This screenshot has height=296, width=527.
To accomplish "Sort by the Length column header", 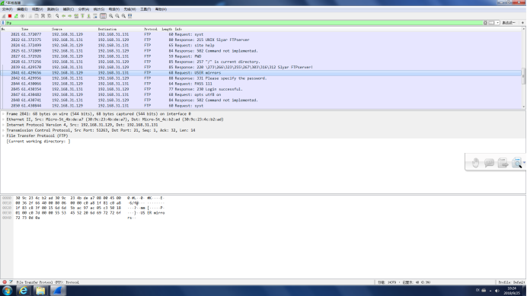I will tap(167, 29).
